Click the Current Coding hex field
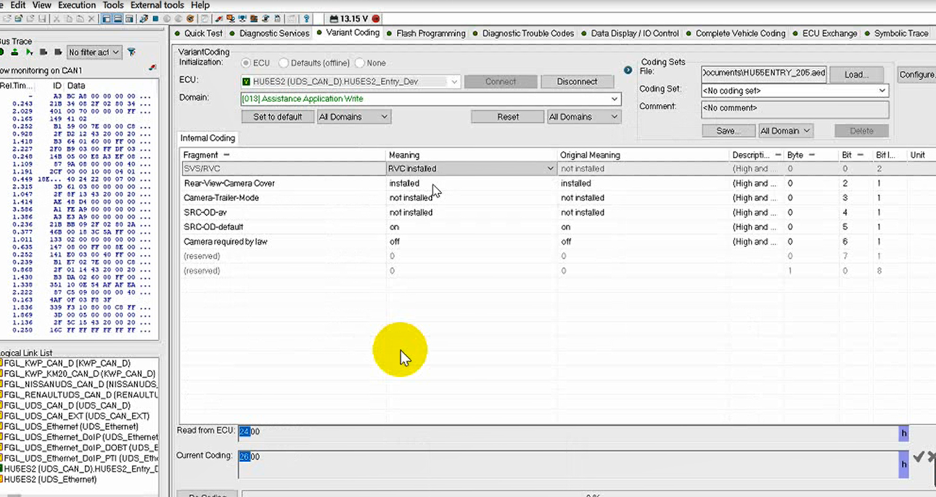936x497 pixels. [x=568, y=464]
